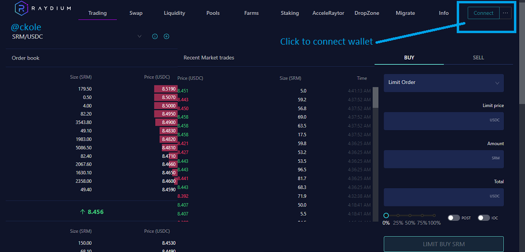Open market info circle icon
The height and width of the screenshot is (252, 525).
[x=155, y=36]
